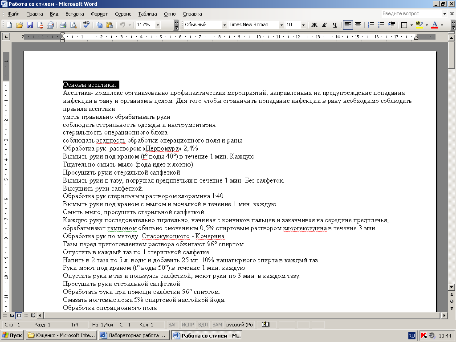The width and height of the screenshot is (456, 342).
Task: Create a new blank document
Action: tap(9, 25)
